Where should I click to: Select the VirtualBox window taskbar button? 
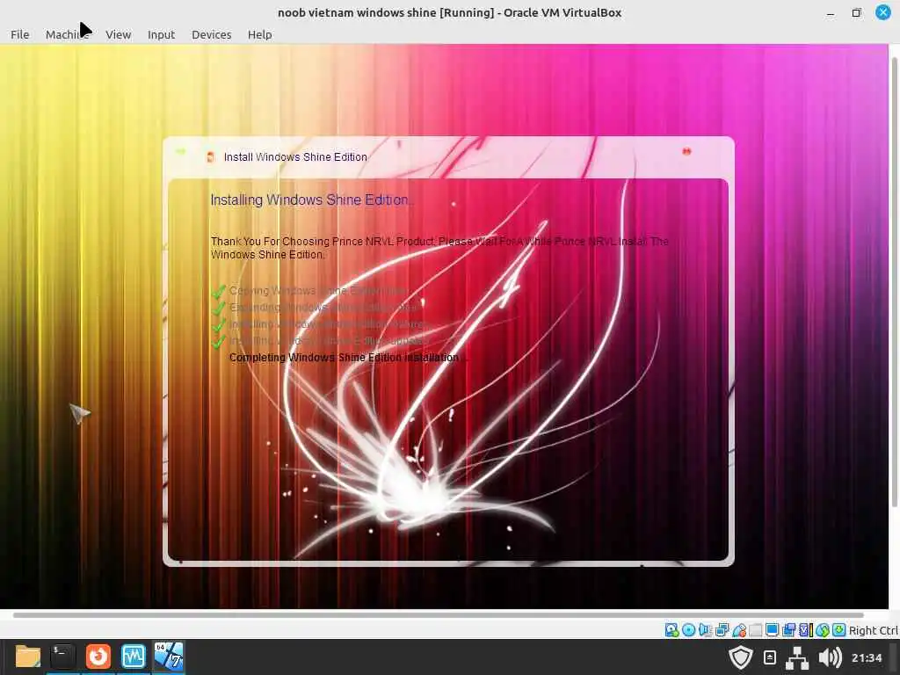point(168,657)
